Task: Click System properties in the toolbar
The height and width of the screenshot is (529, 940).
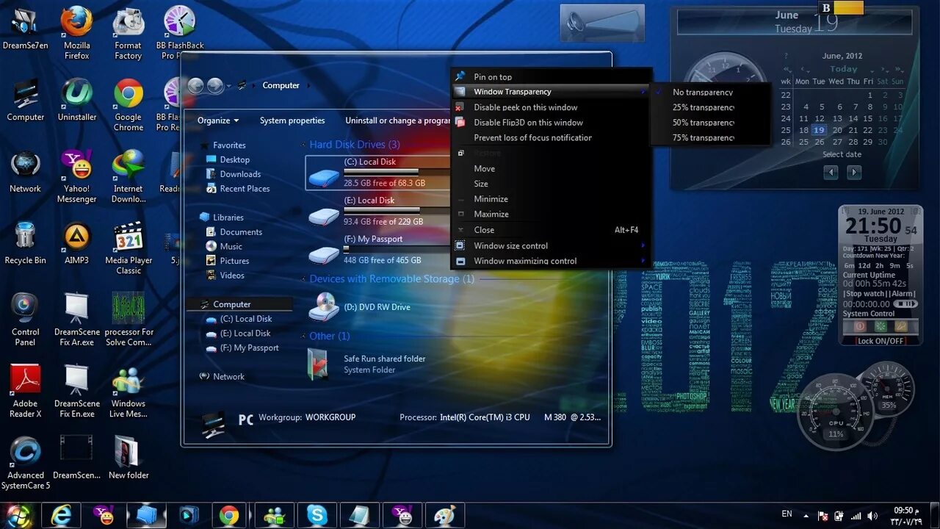Action: click(292, 120)
